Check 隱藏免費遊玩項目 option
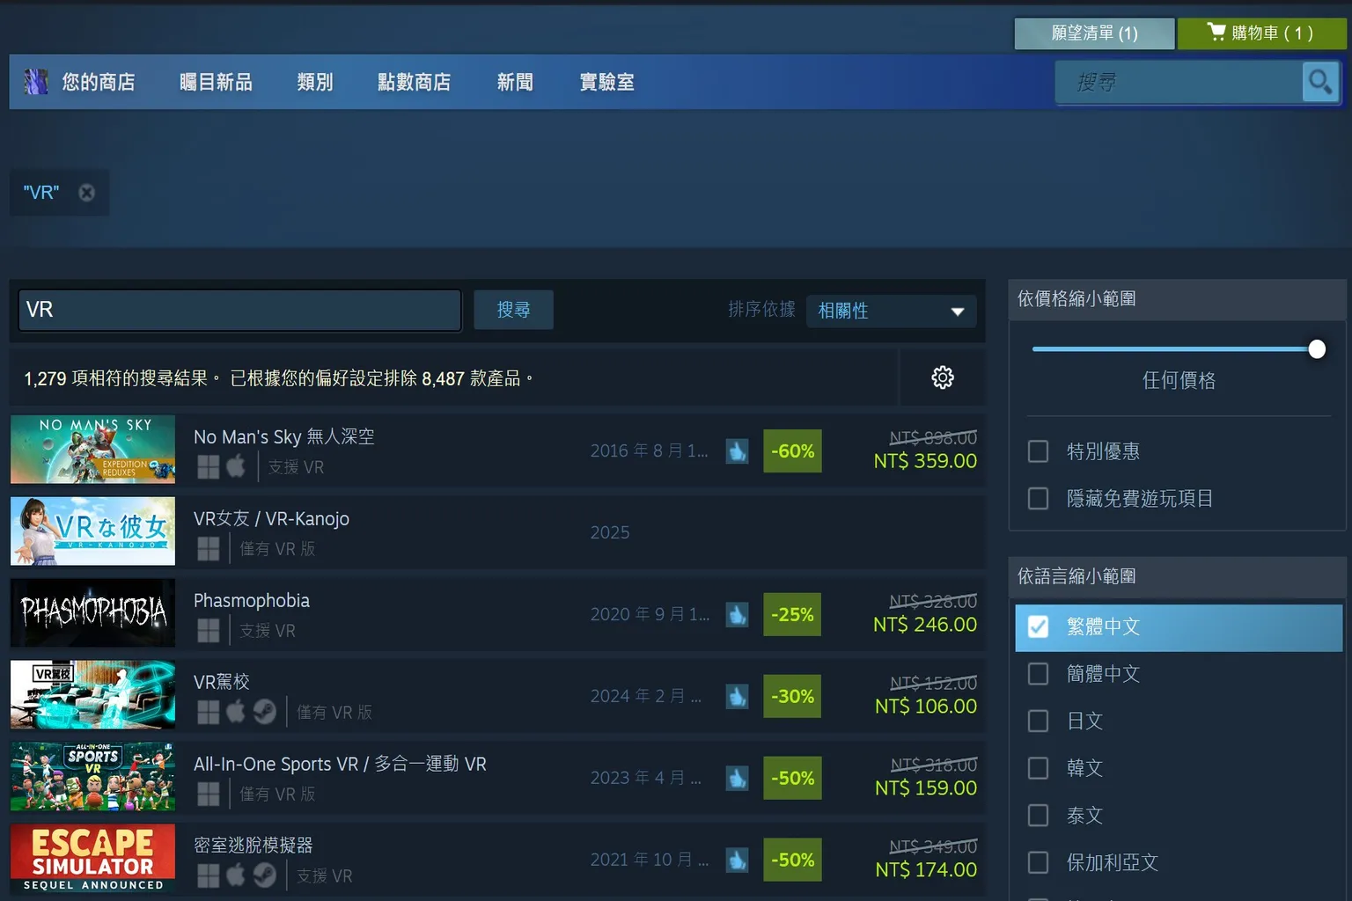1352x901 pixels. pos(1039,499)
